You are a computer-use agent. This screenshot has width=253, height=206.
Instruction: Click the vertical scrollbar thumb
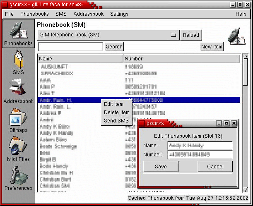click(246, 72)
